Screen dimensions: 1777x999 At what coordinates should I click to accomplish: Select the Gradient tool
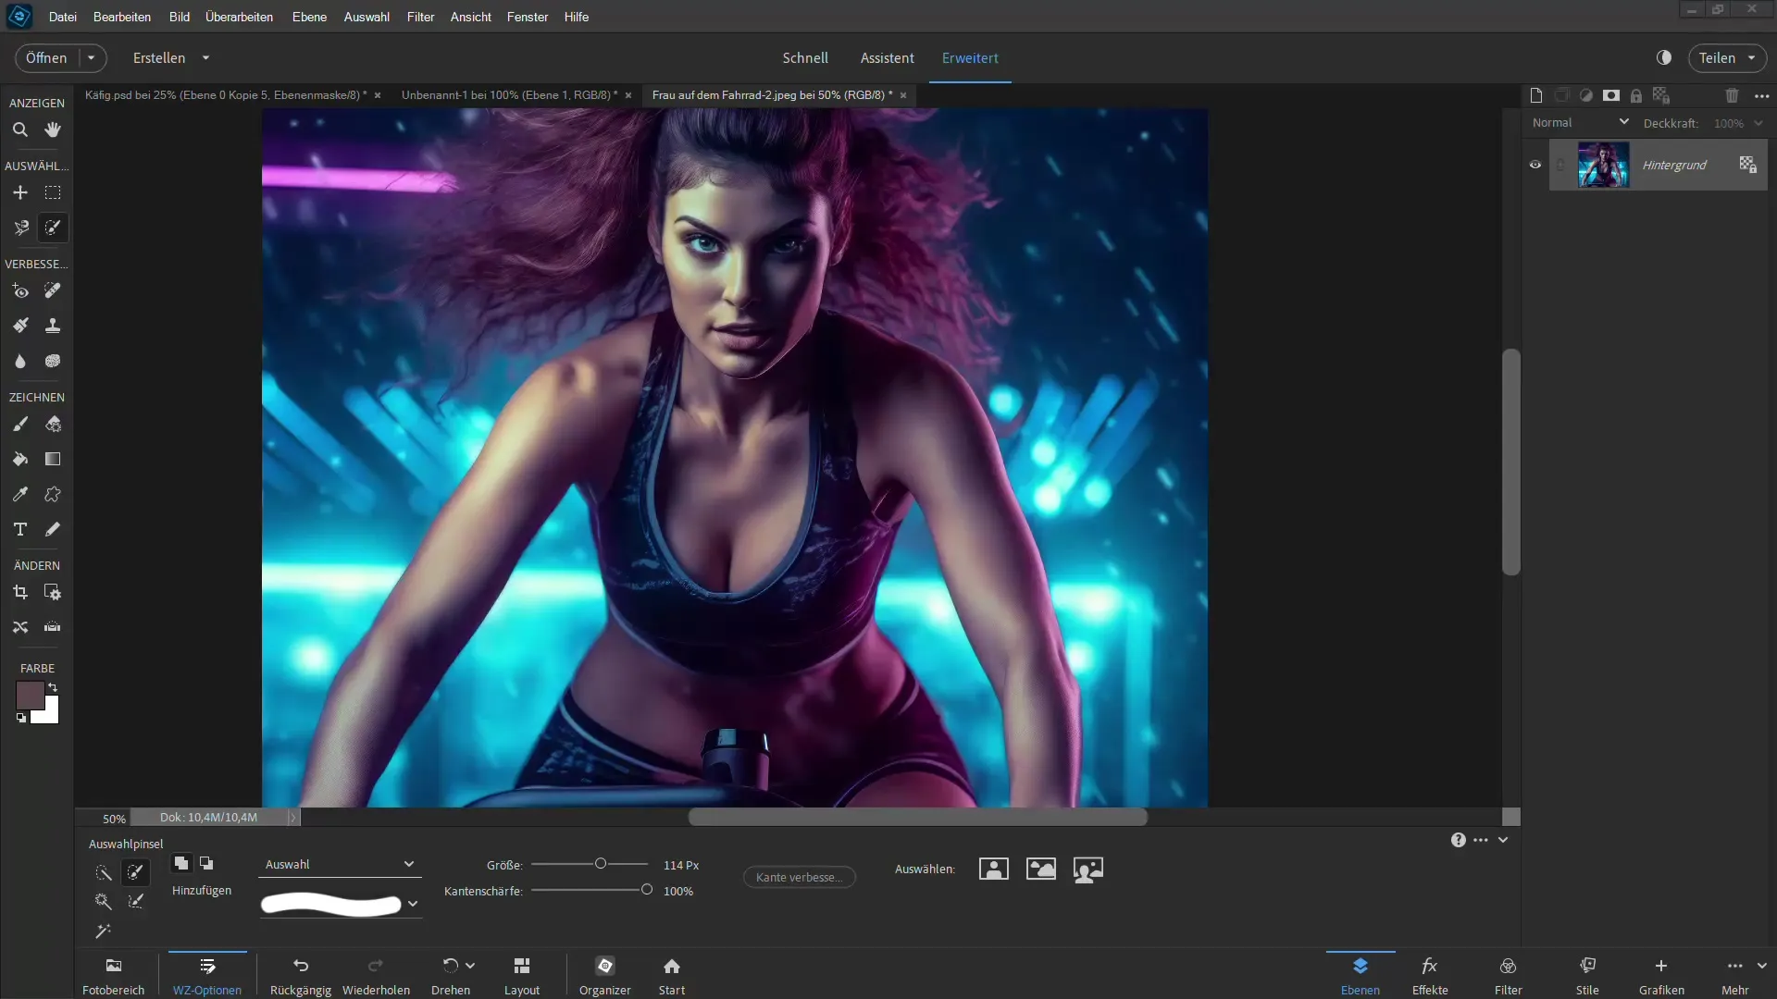pyautogui.click(x=53, y=459)
